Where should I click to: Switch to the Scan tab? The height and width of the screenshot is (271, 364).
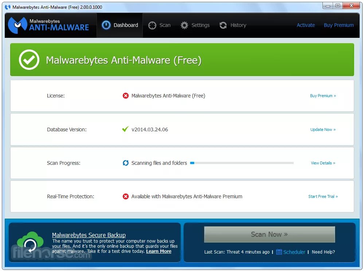[x=159, y=25]
